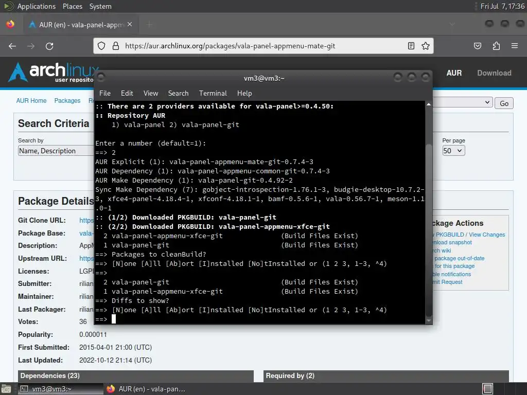Viewport: 527px width, 395px height.
Task: Switch to AUR Firefox taskbar button
Action: click(x=146, y=389)
